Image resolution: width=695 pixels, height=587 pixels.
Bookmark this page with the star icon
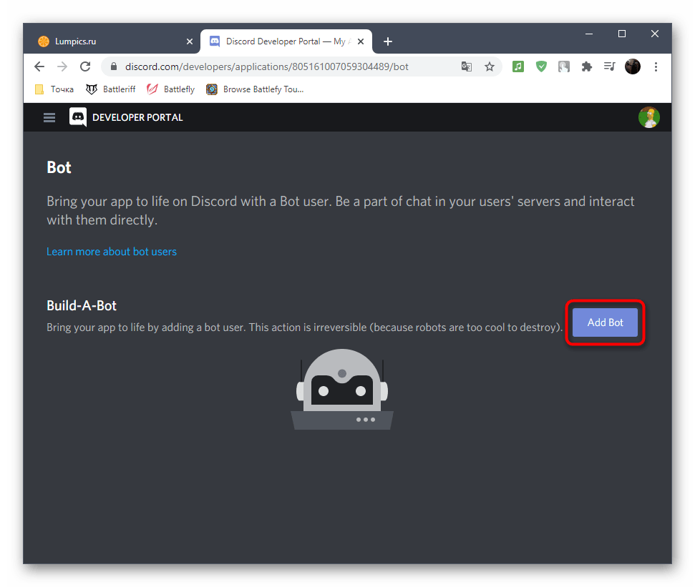click(490, 66)
